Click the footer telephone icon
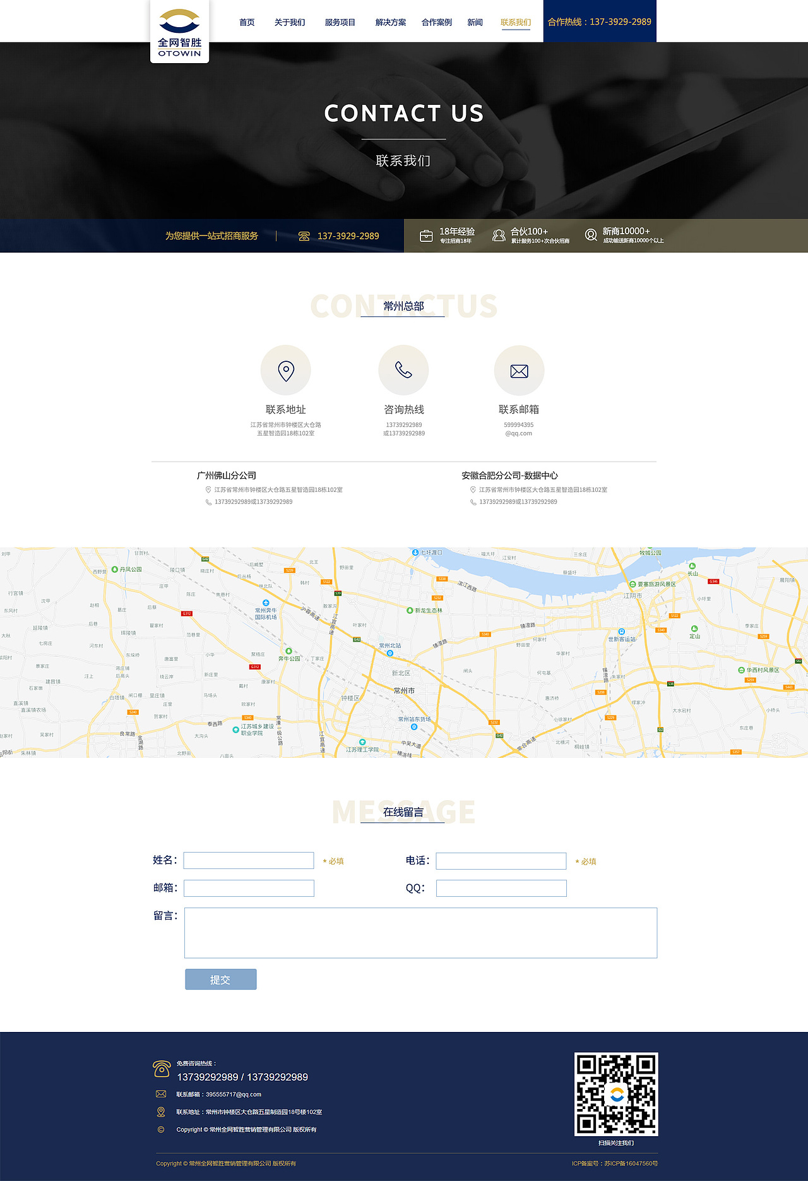This screenshot has width=808, height=1181. (162, 1069)
